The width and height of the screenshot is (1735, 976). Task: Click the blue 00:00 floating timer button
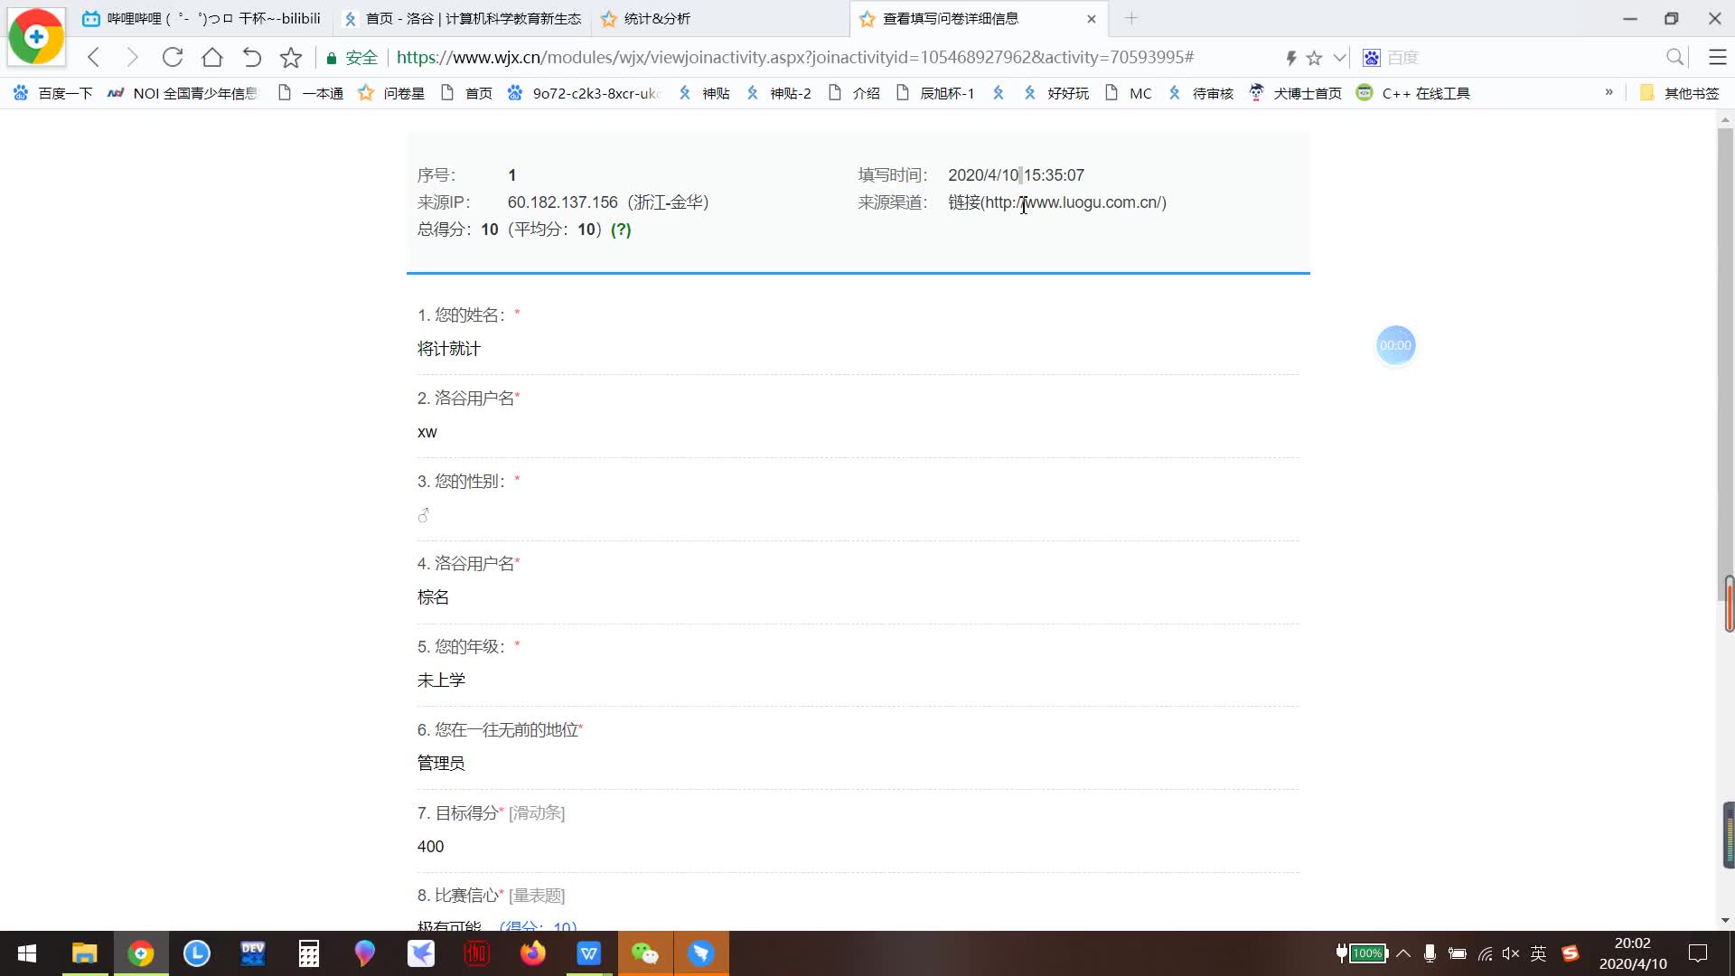(1395, 345)
